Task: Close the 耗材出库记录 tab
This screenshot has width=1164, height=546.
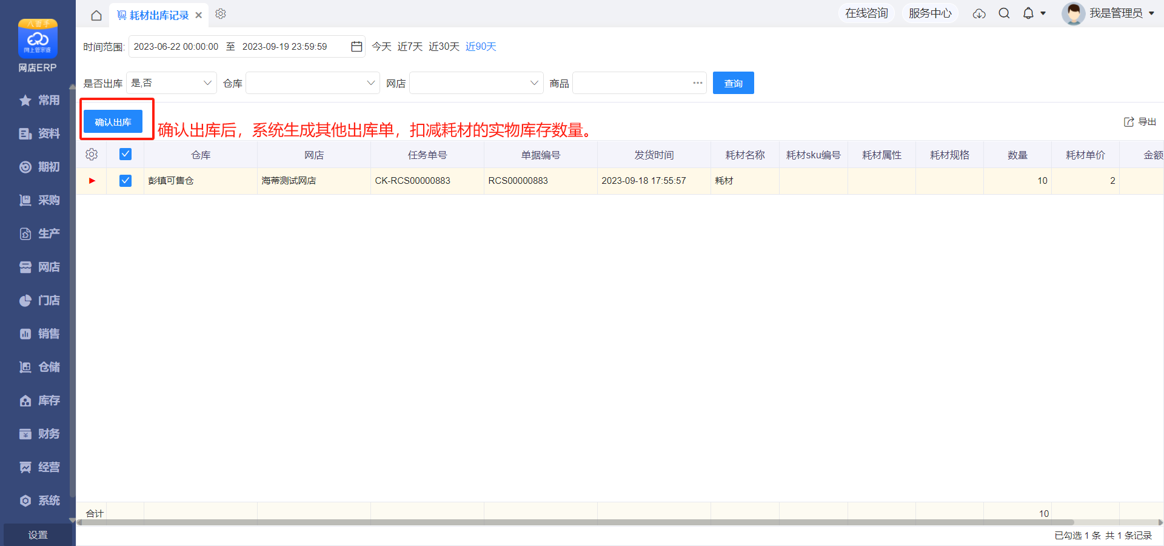Action: [199, 15]
